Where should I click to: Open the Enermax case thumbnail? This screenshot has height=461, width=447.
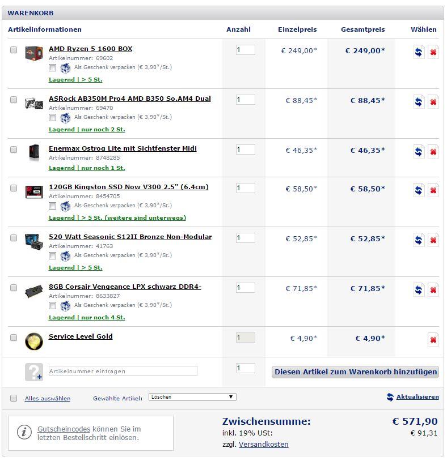click(x=34, y=152)
